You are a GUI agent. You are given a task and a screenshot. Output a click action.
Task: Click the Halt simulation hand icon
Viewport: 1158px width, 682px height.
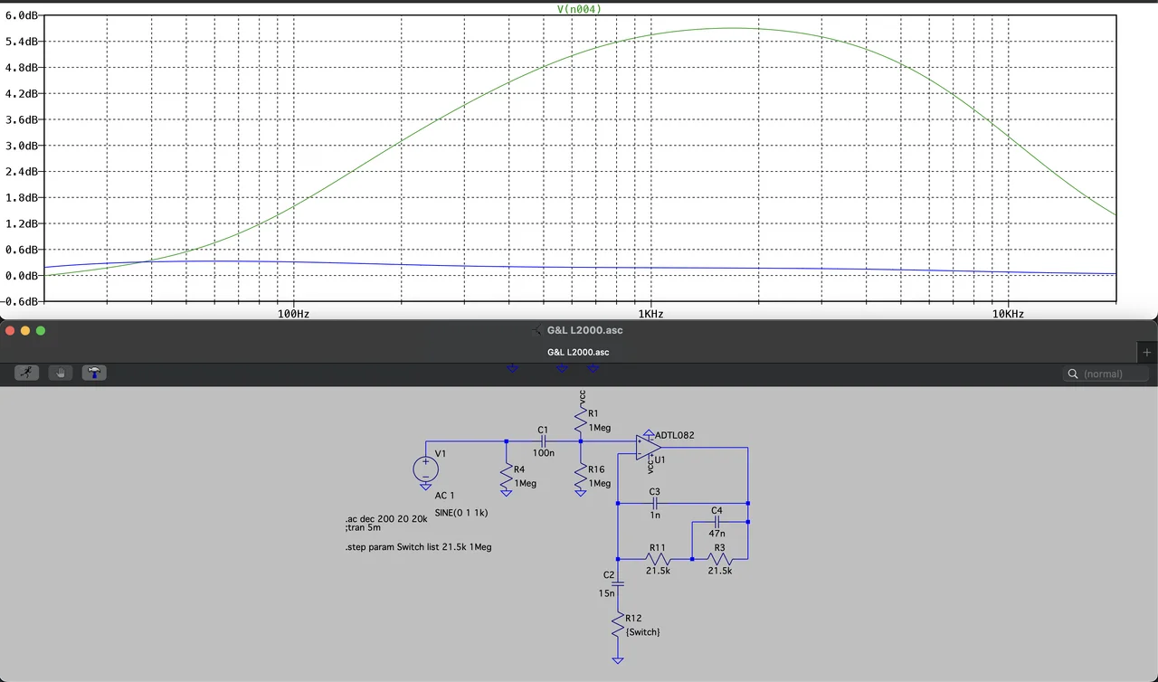(60, 373)
